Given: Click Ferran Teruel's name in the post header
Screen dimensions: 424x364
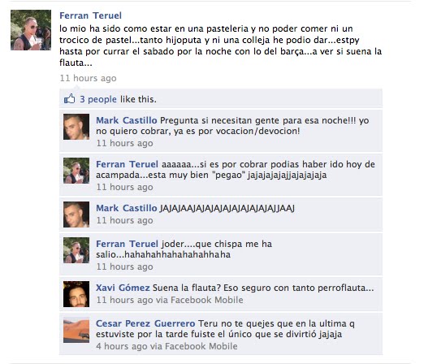Looking at the screenshot, I should (90, 15).
